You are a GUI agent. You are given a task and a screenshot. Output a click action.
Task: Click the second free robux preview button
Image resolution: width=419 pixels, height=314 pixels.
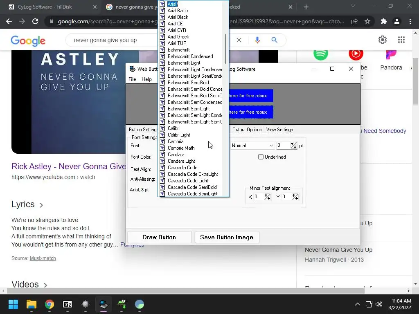pos(251,112)
